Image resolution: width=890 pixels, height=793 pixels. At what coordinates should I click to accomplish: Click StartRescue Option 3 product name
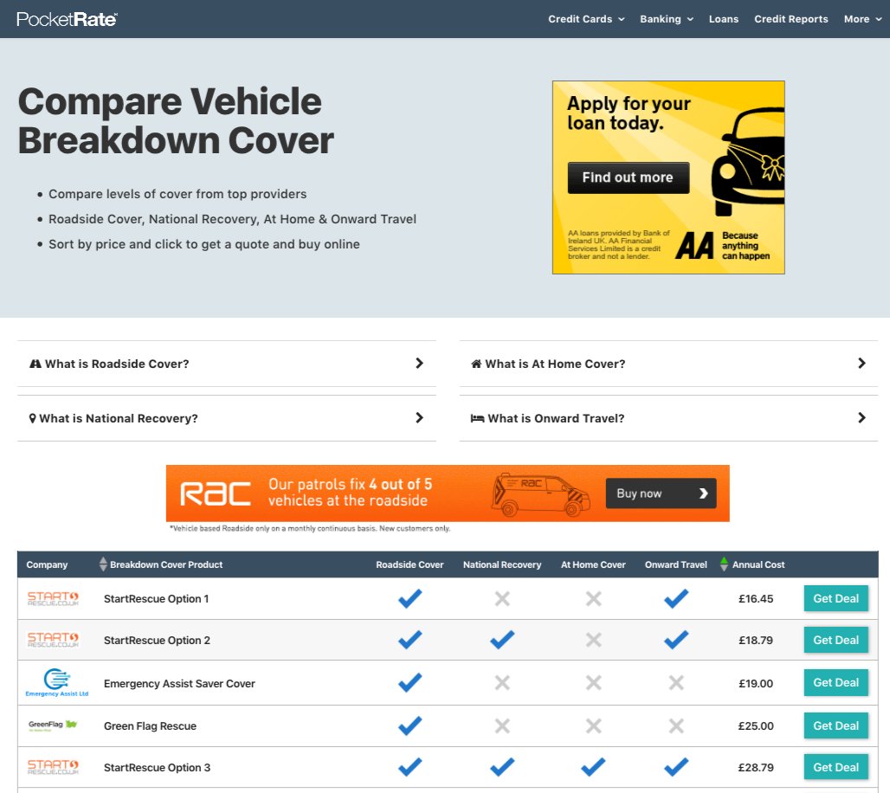pos(157,767)
